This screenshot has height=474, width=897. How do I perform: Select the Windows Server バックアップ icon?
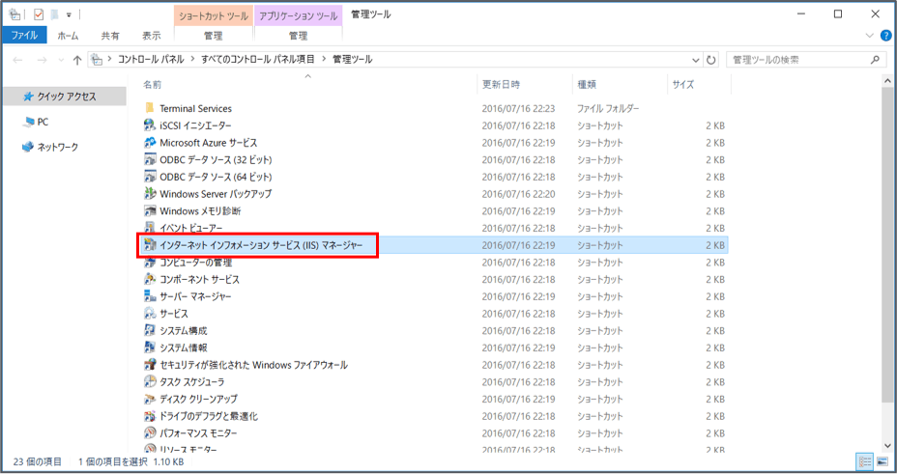(150, 194)
